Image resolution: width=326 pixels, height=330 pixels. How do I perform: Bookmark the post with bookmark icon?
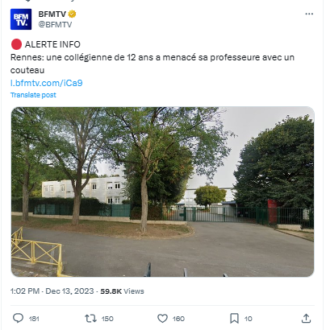click(x=234, y=319)
